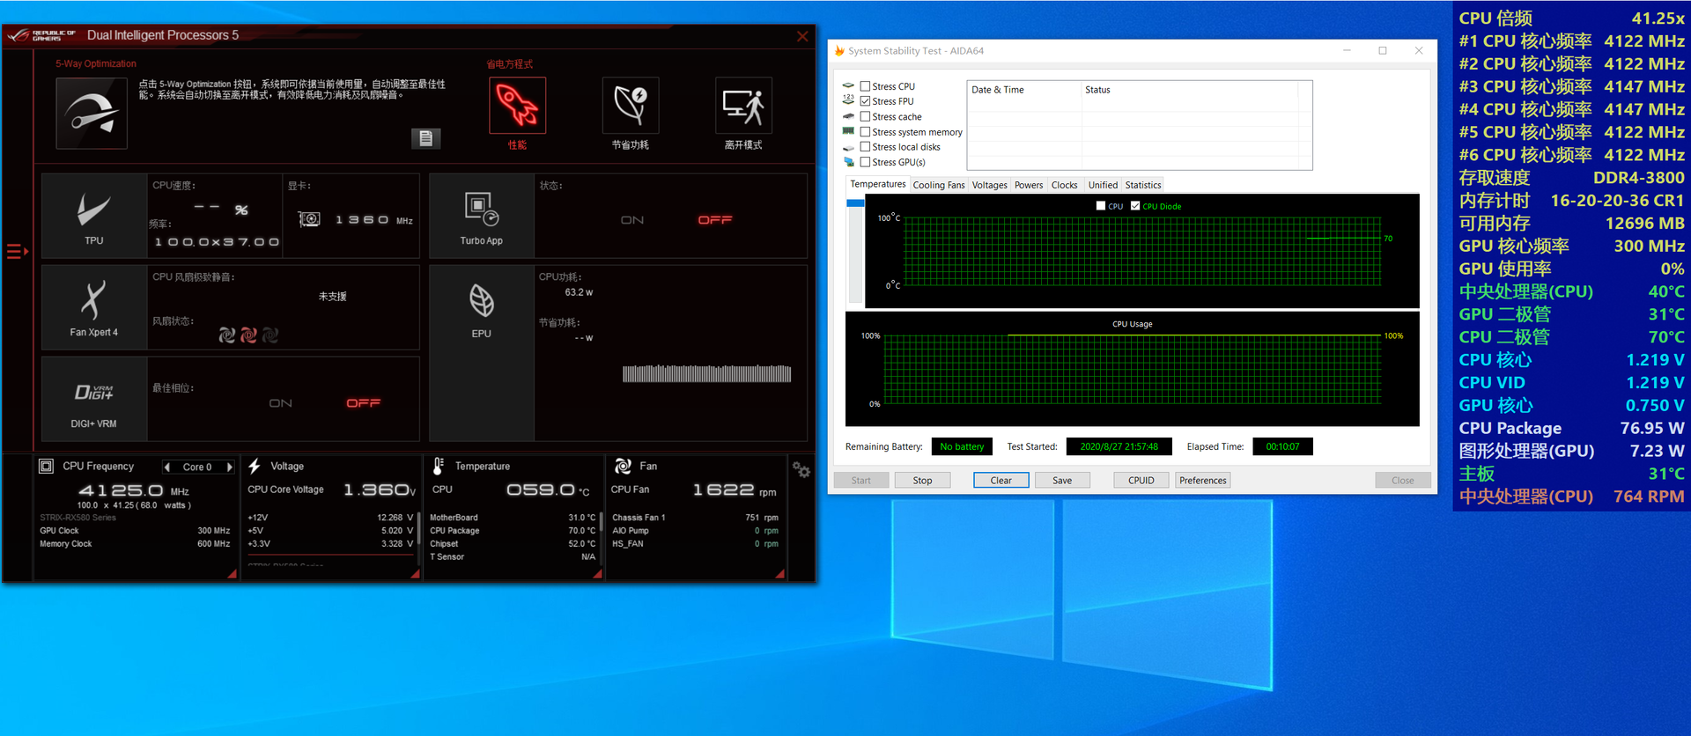Open the DIGI+ VRM icon
This screenshot has width=1691, height=736.
click(94, 392)
